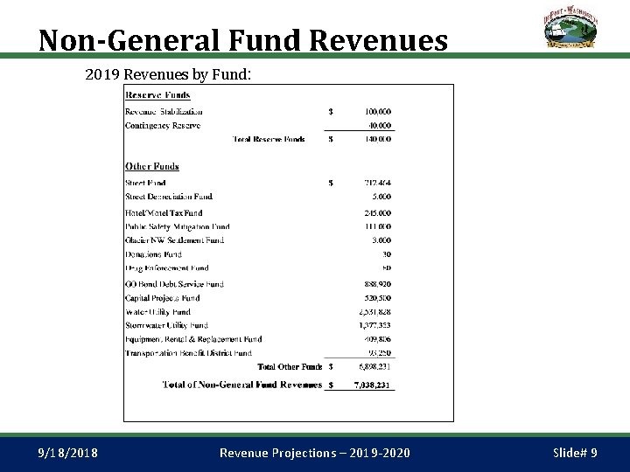Click the 'Glacier NW Settlement Fund' label
The width and height of the screenshot is (630, 472).
[x=174, y=240]
